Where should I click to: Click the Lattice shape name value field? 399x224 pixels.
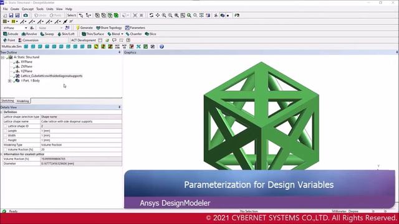81,121
